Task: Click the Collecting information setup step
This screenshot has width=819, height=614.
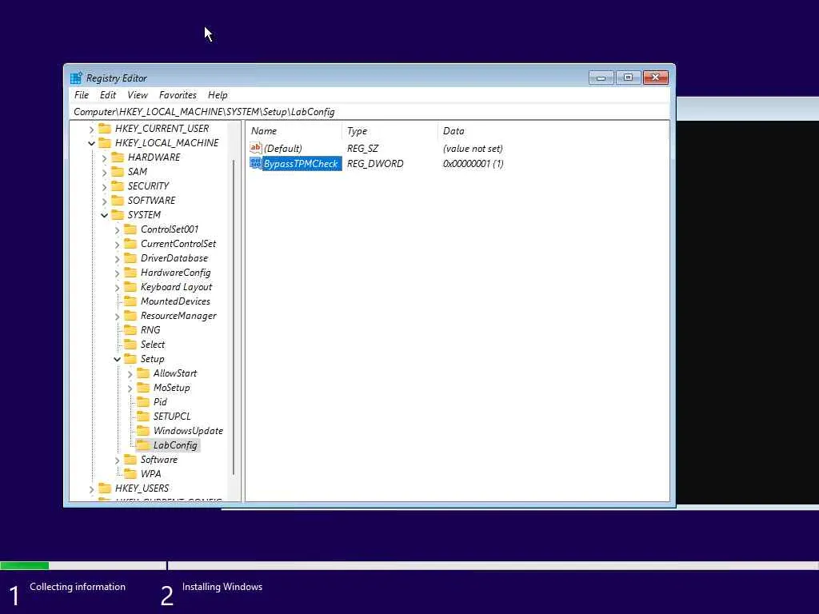Action: [x=78, y=587]
